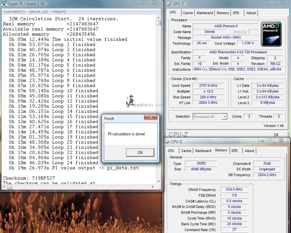This screenshot has height=233, width=291.
Task: Open Cache tab in lower CPU-Z window
Action: [x=186, y=151]
